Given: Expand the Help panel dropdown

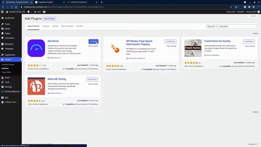Looking at the screenshot, I should click(x=253, y=16).
